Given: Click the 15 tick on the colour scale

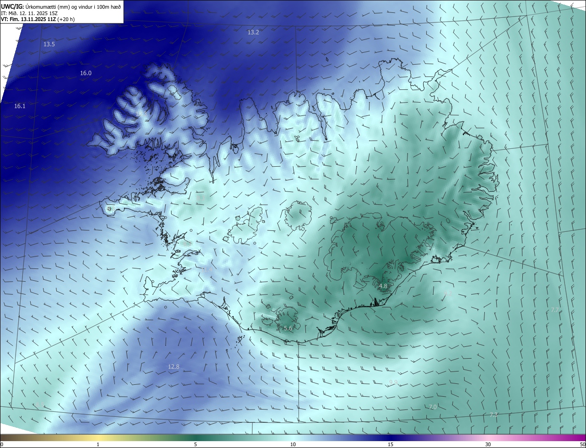Looking at the screenshot, I should point(391,444).
